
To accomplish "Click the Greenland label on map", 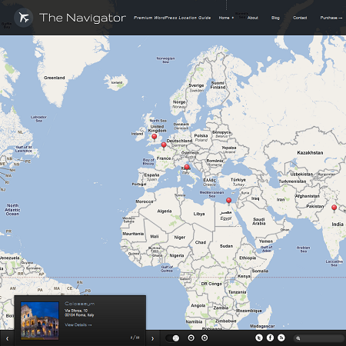I will (x=55, y=78).
